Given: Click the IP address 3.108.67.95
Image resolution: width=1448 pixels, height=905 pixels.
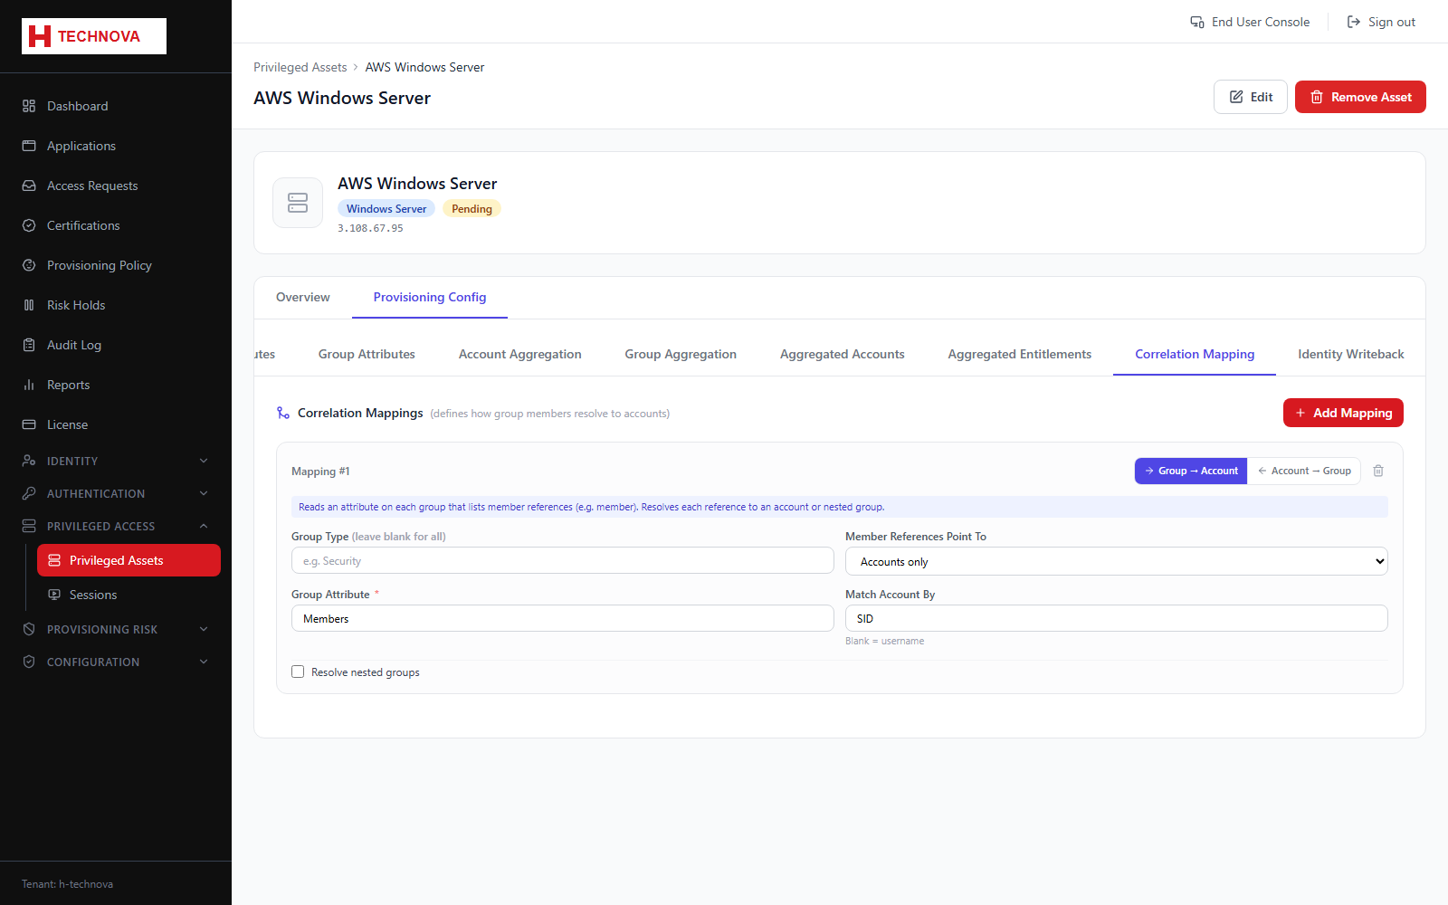Looking at the screenshot, I should point(371,228).
